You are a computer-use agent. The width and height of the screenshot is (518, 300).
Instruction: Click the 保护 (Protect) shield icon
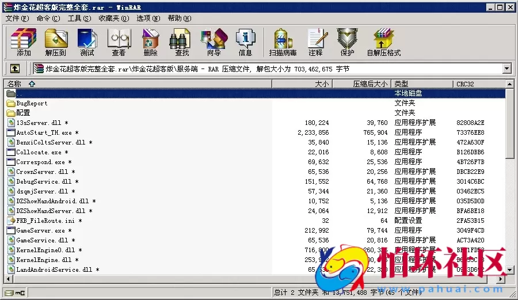[347, 42]
